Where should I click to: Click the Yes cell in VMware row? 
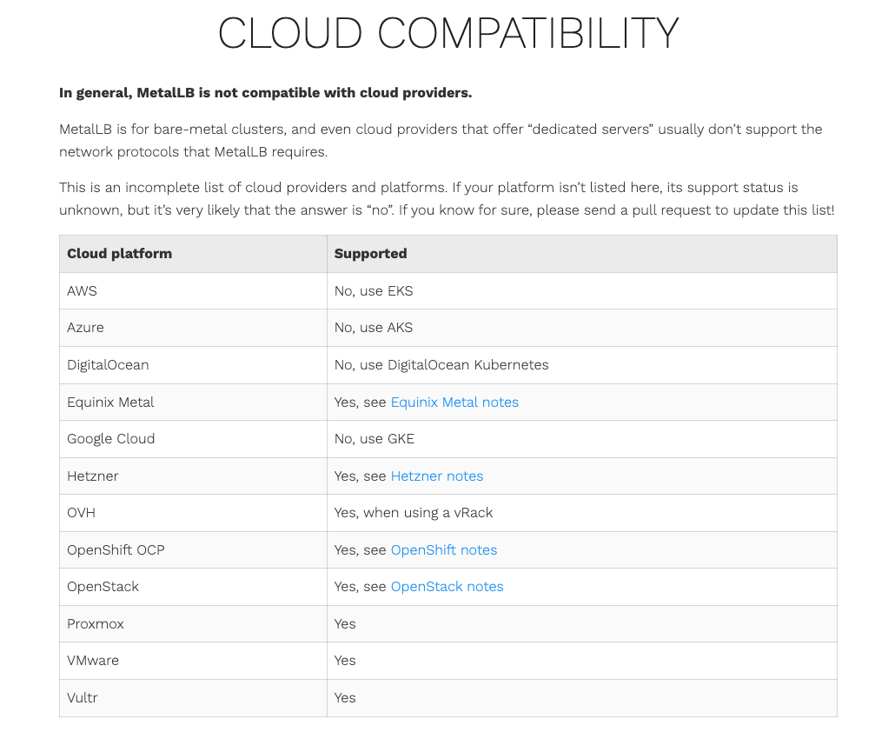click(x=581, y=661)
